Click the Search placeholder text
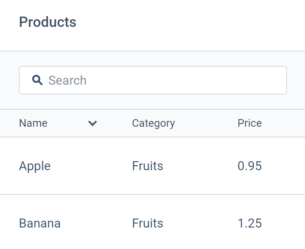This screenshot has width=305, height=249. [68, 81]
